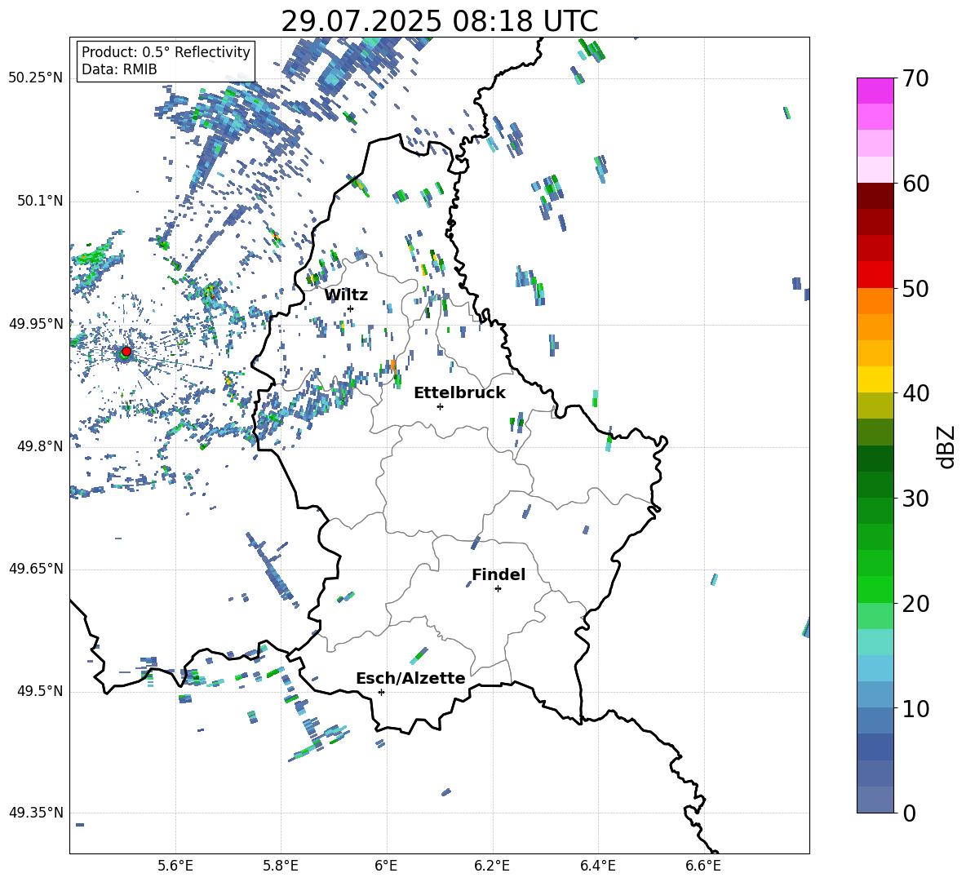966x882 pixels.
Task: Click the 50 tick on the colorbar
Action: pyautogui.click(x=916, y=288)
